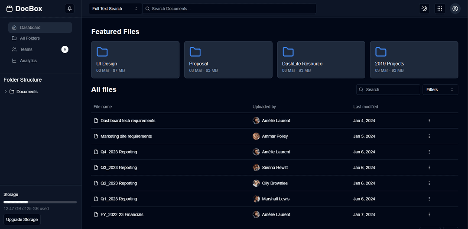Click the Search Documents input field
This screenshot has width=468, height=229.
click(232, 9)
